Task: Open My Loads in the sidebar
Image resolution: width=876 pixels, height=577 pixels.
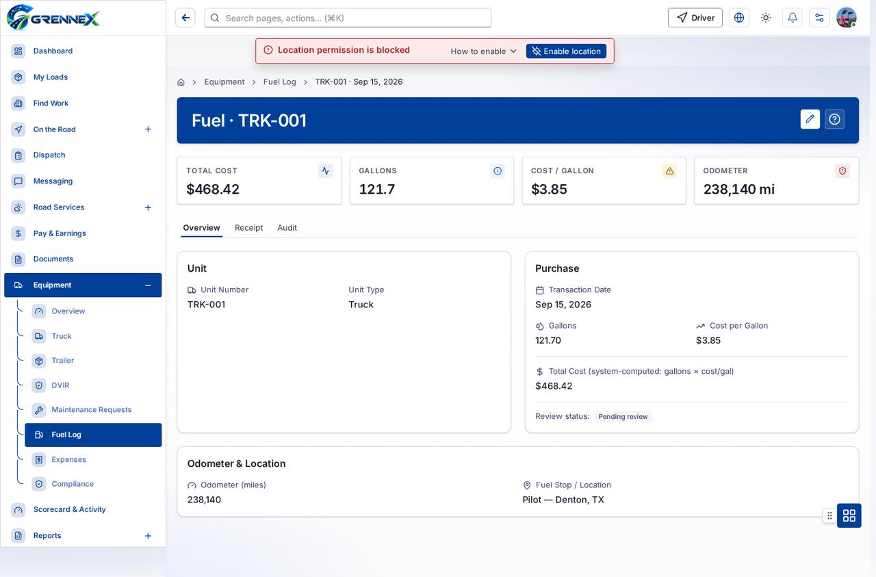Action: coord(83,77)
